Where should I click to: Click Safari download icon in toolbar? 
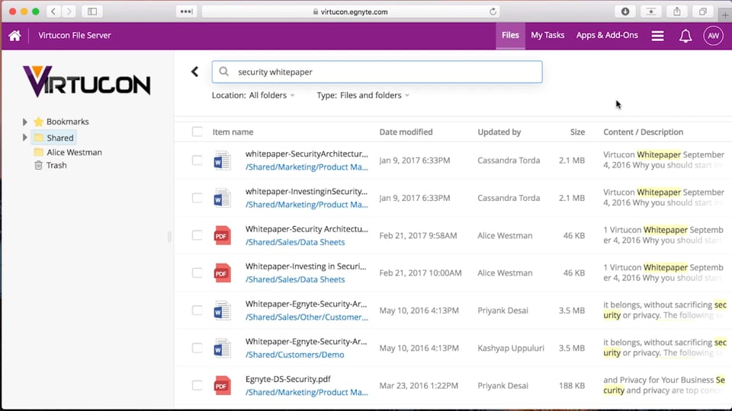pos(625,11)
